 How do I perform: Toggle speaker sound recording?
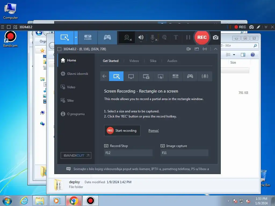(141, 37)
